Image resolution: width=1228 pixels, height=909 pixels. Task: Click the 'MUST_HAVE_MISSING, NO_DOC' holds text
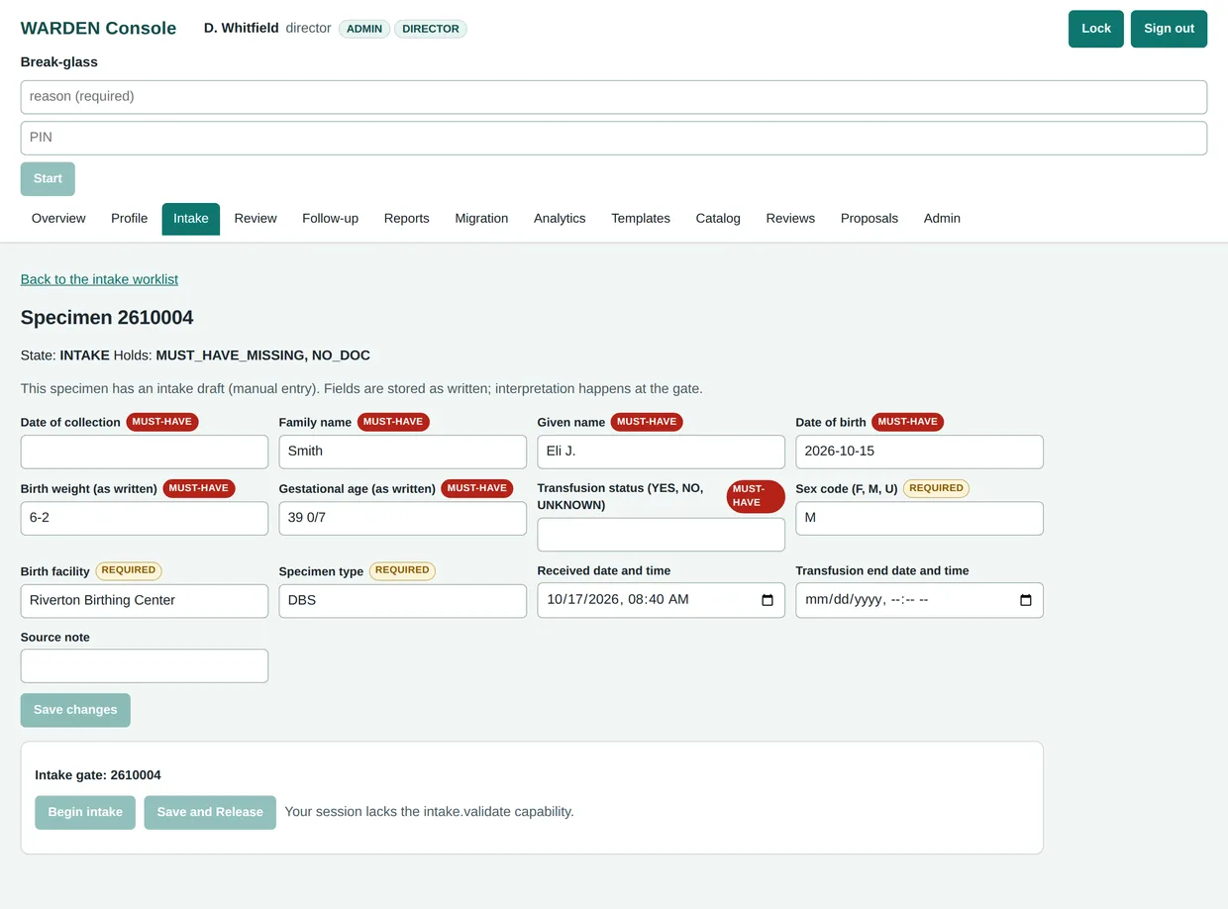[x=262, y=355]
